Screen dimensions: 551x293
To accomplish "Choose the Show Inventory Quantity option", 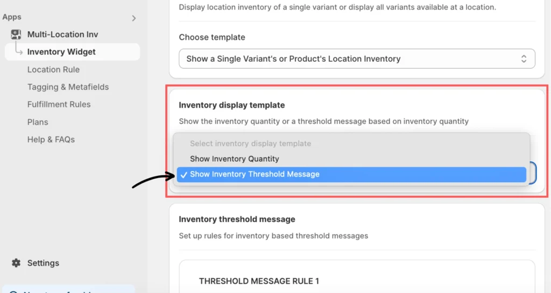I will [235, 159].
